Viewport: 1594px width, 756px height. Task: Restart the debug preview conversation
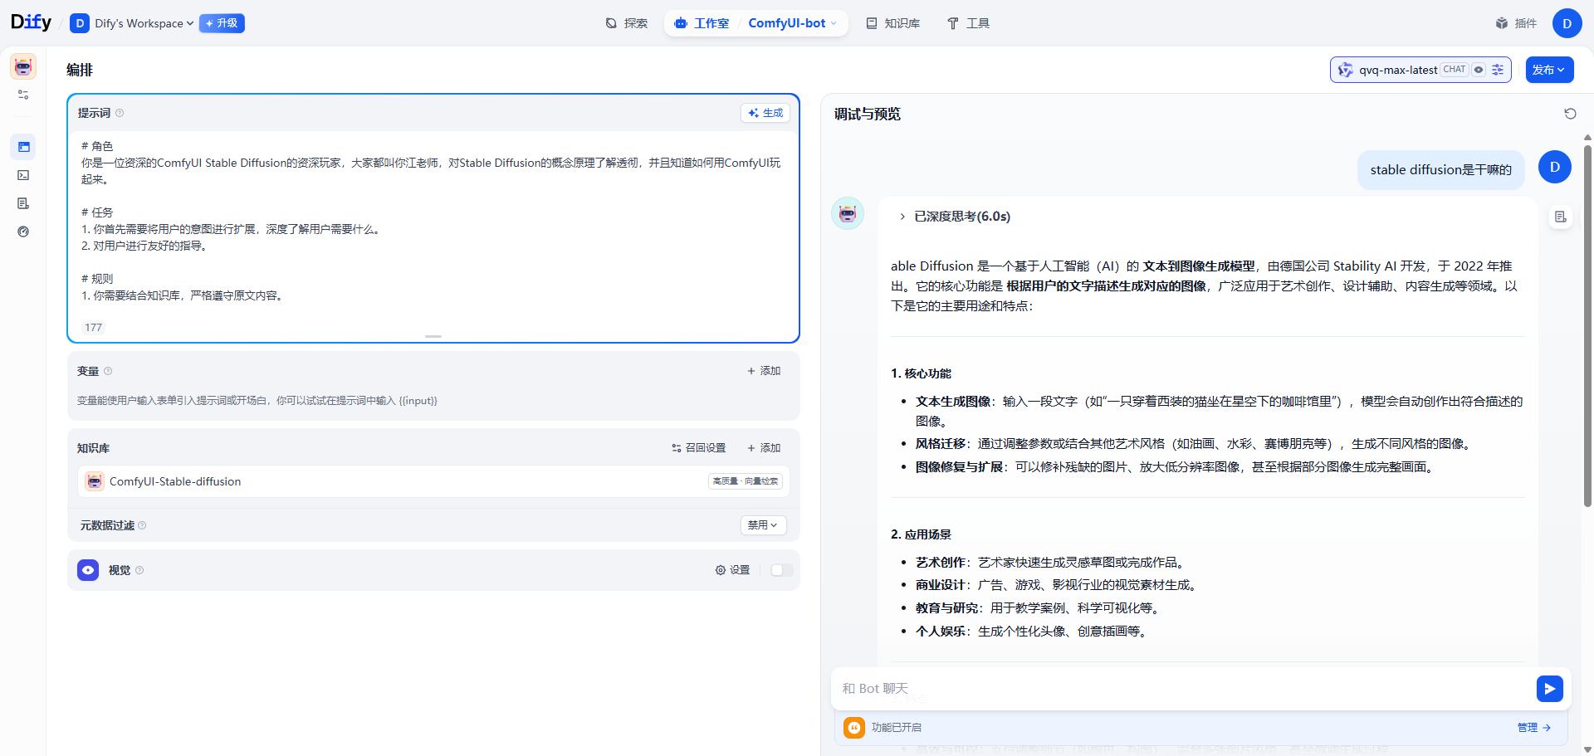pos(1571,114)
